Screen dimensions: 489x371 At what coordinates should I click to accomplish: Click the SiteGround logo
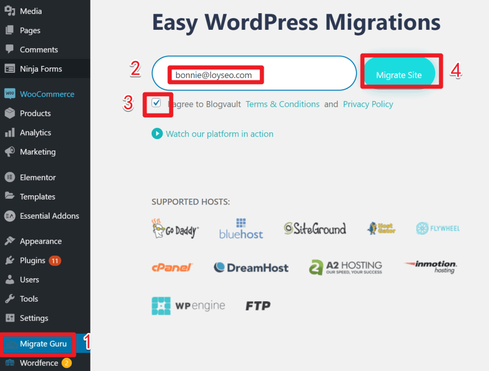(x=314, y=228)
